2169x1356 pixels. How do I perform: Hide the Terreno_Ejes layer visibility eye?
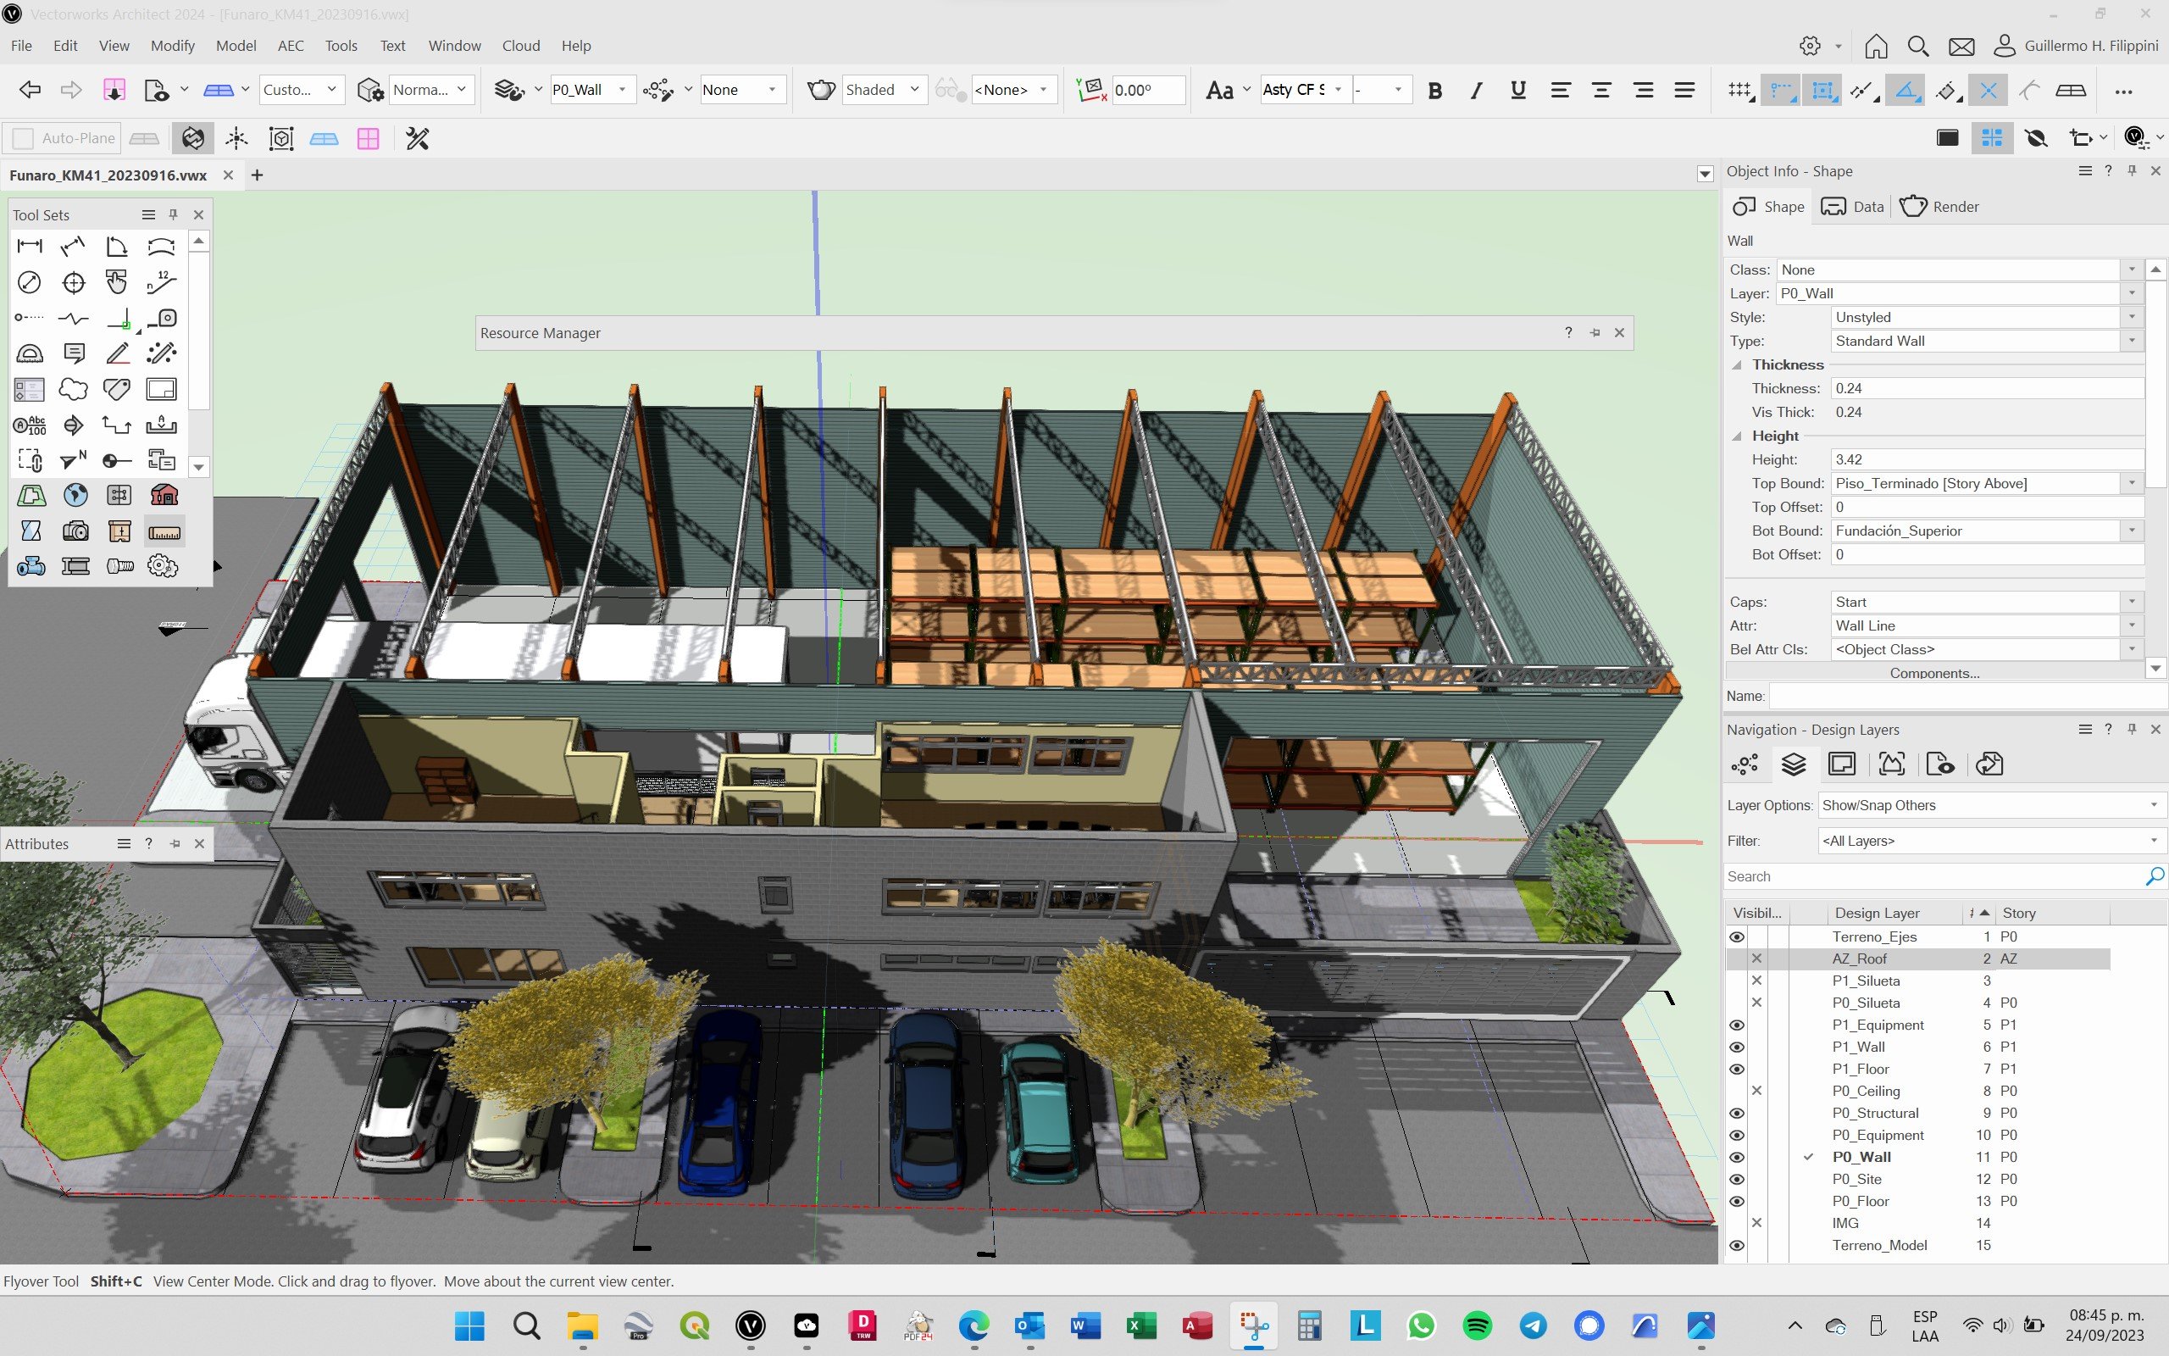coord(1737,936)
